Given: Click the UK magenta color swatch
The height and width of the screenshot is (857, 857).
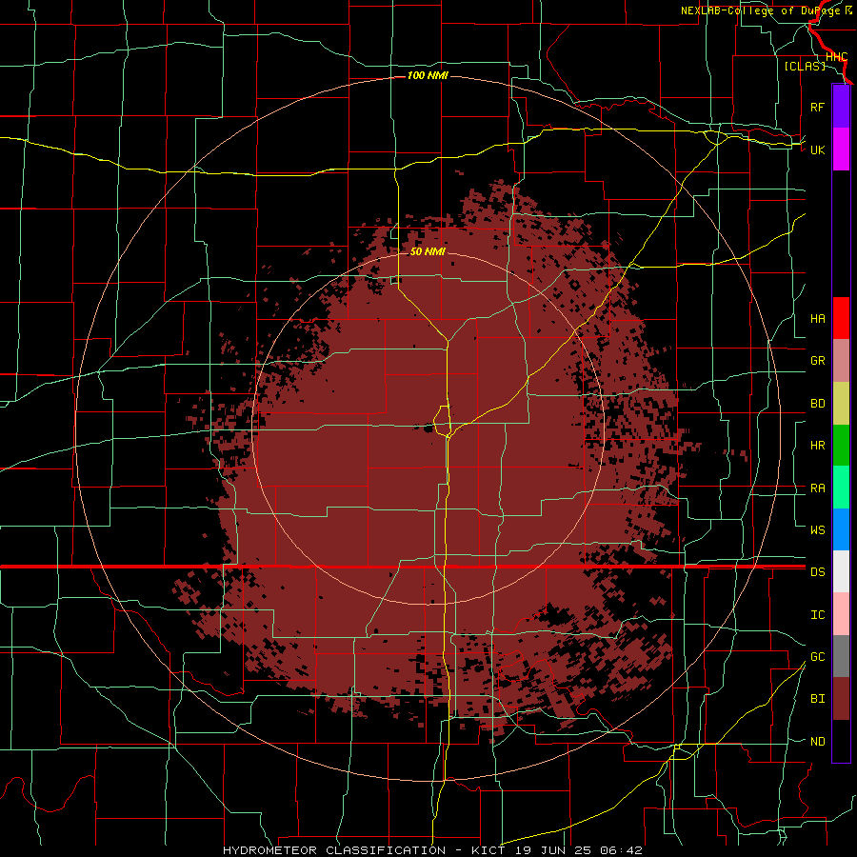Looking at the screenshot, I should click(841, 149).
